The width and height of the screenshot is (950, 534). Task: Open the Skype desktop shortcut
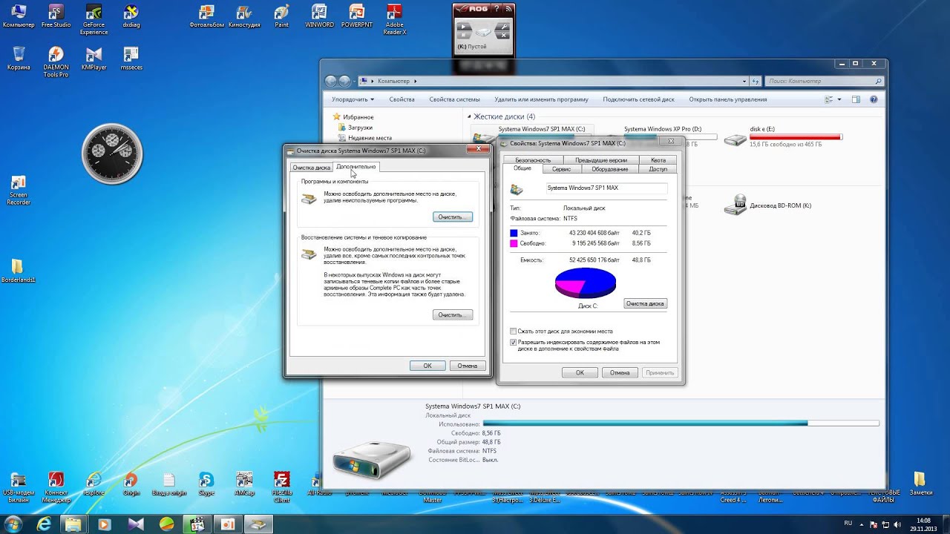[x=206, y=484]
